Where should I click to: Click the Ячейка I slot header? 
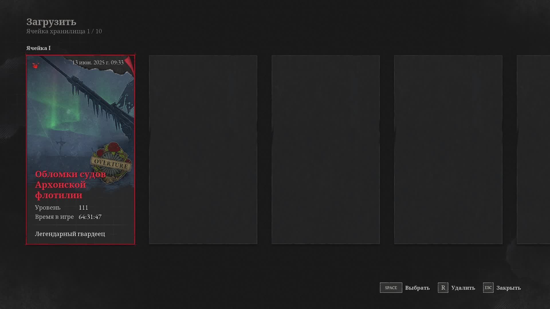click(38, 48)
